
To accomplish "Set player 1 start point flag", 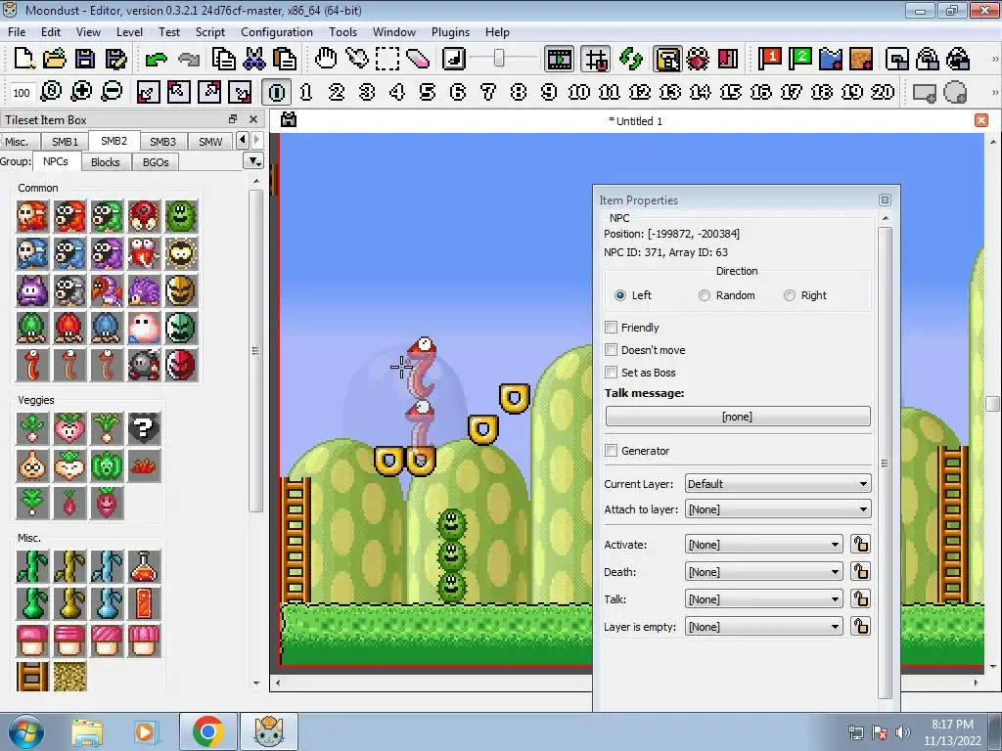I will click(x=770, y=59).
